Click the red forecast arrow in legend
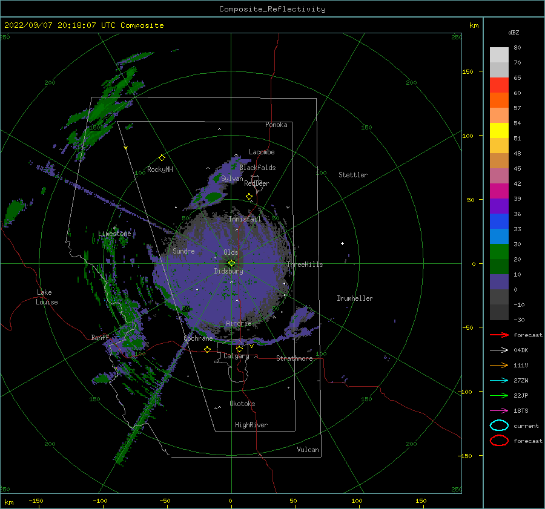The height and width of the screenshot is (509, 545). coord(499,335)
